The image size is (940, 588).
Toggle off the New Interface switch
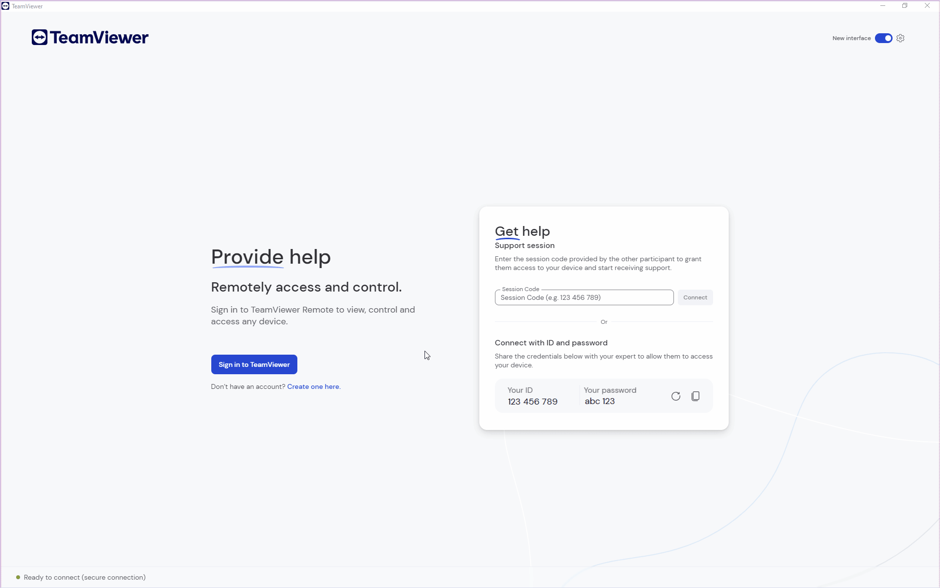[x=883, y=38]
